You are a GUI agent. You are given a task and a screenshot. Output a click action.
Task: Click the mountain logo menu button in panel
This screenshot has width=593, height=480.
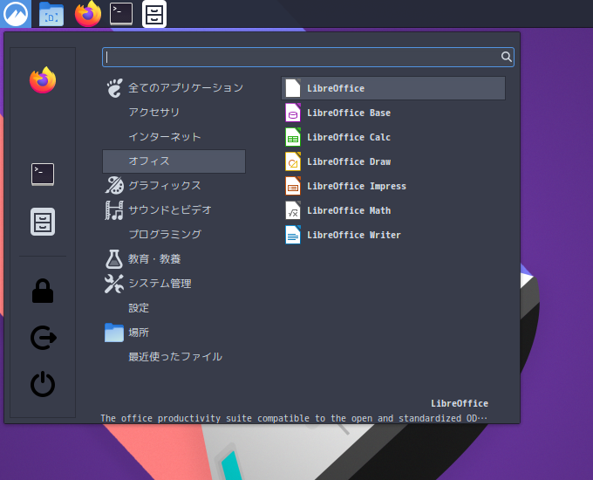pyautogui.click(x=16, y=14)
